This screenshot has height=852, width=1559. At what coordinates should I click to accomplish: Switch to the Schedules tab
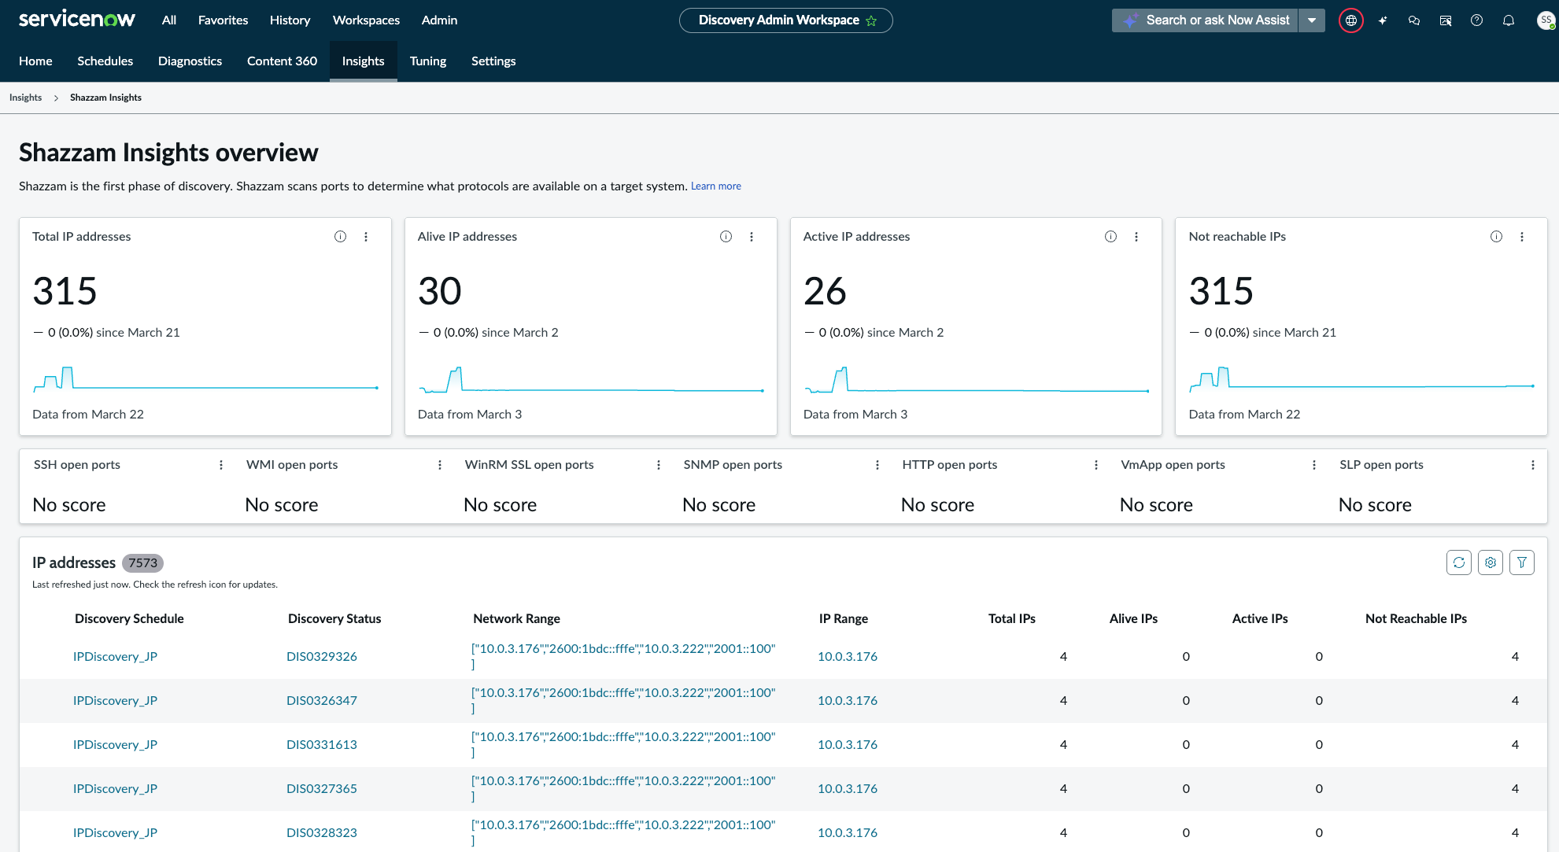pos(105,61)
